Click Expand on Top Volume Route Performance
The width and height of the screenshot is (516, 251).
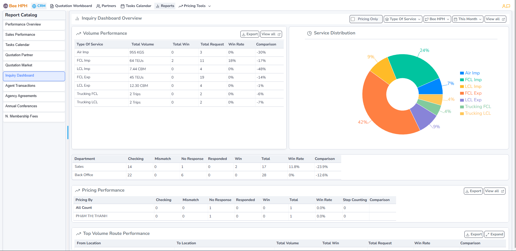tap(494, 234)
